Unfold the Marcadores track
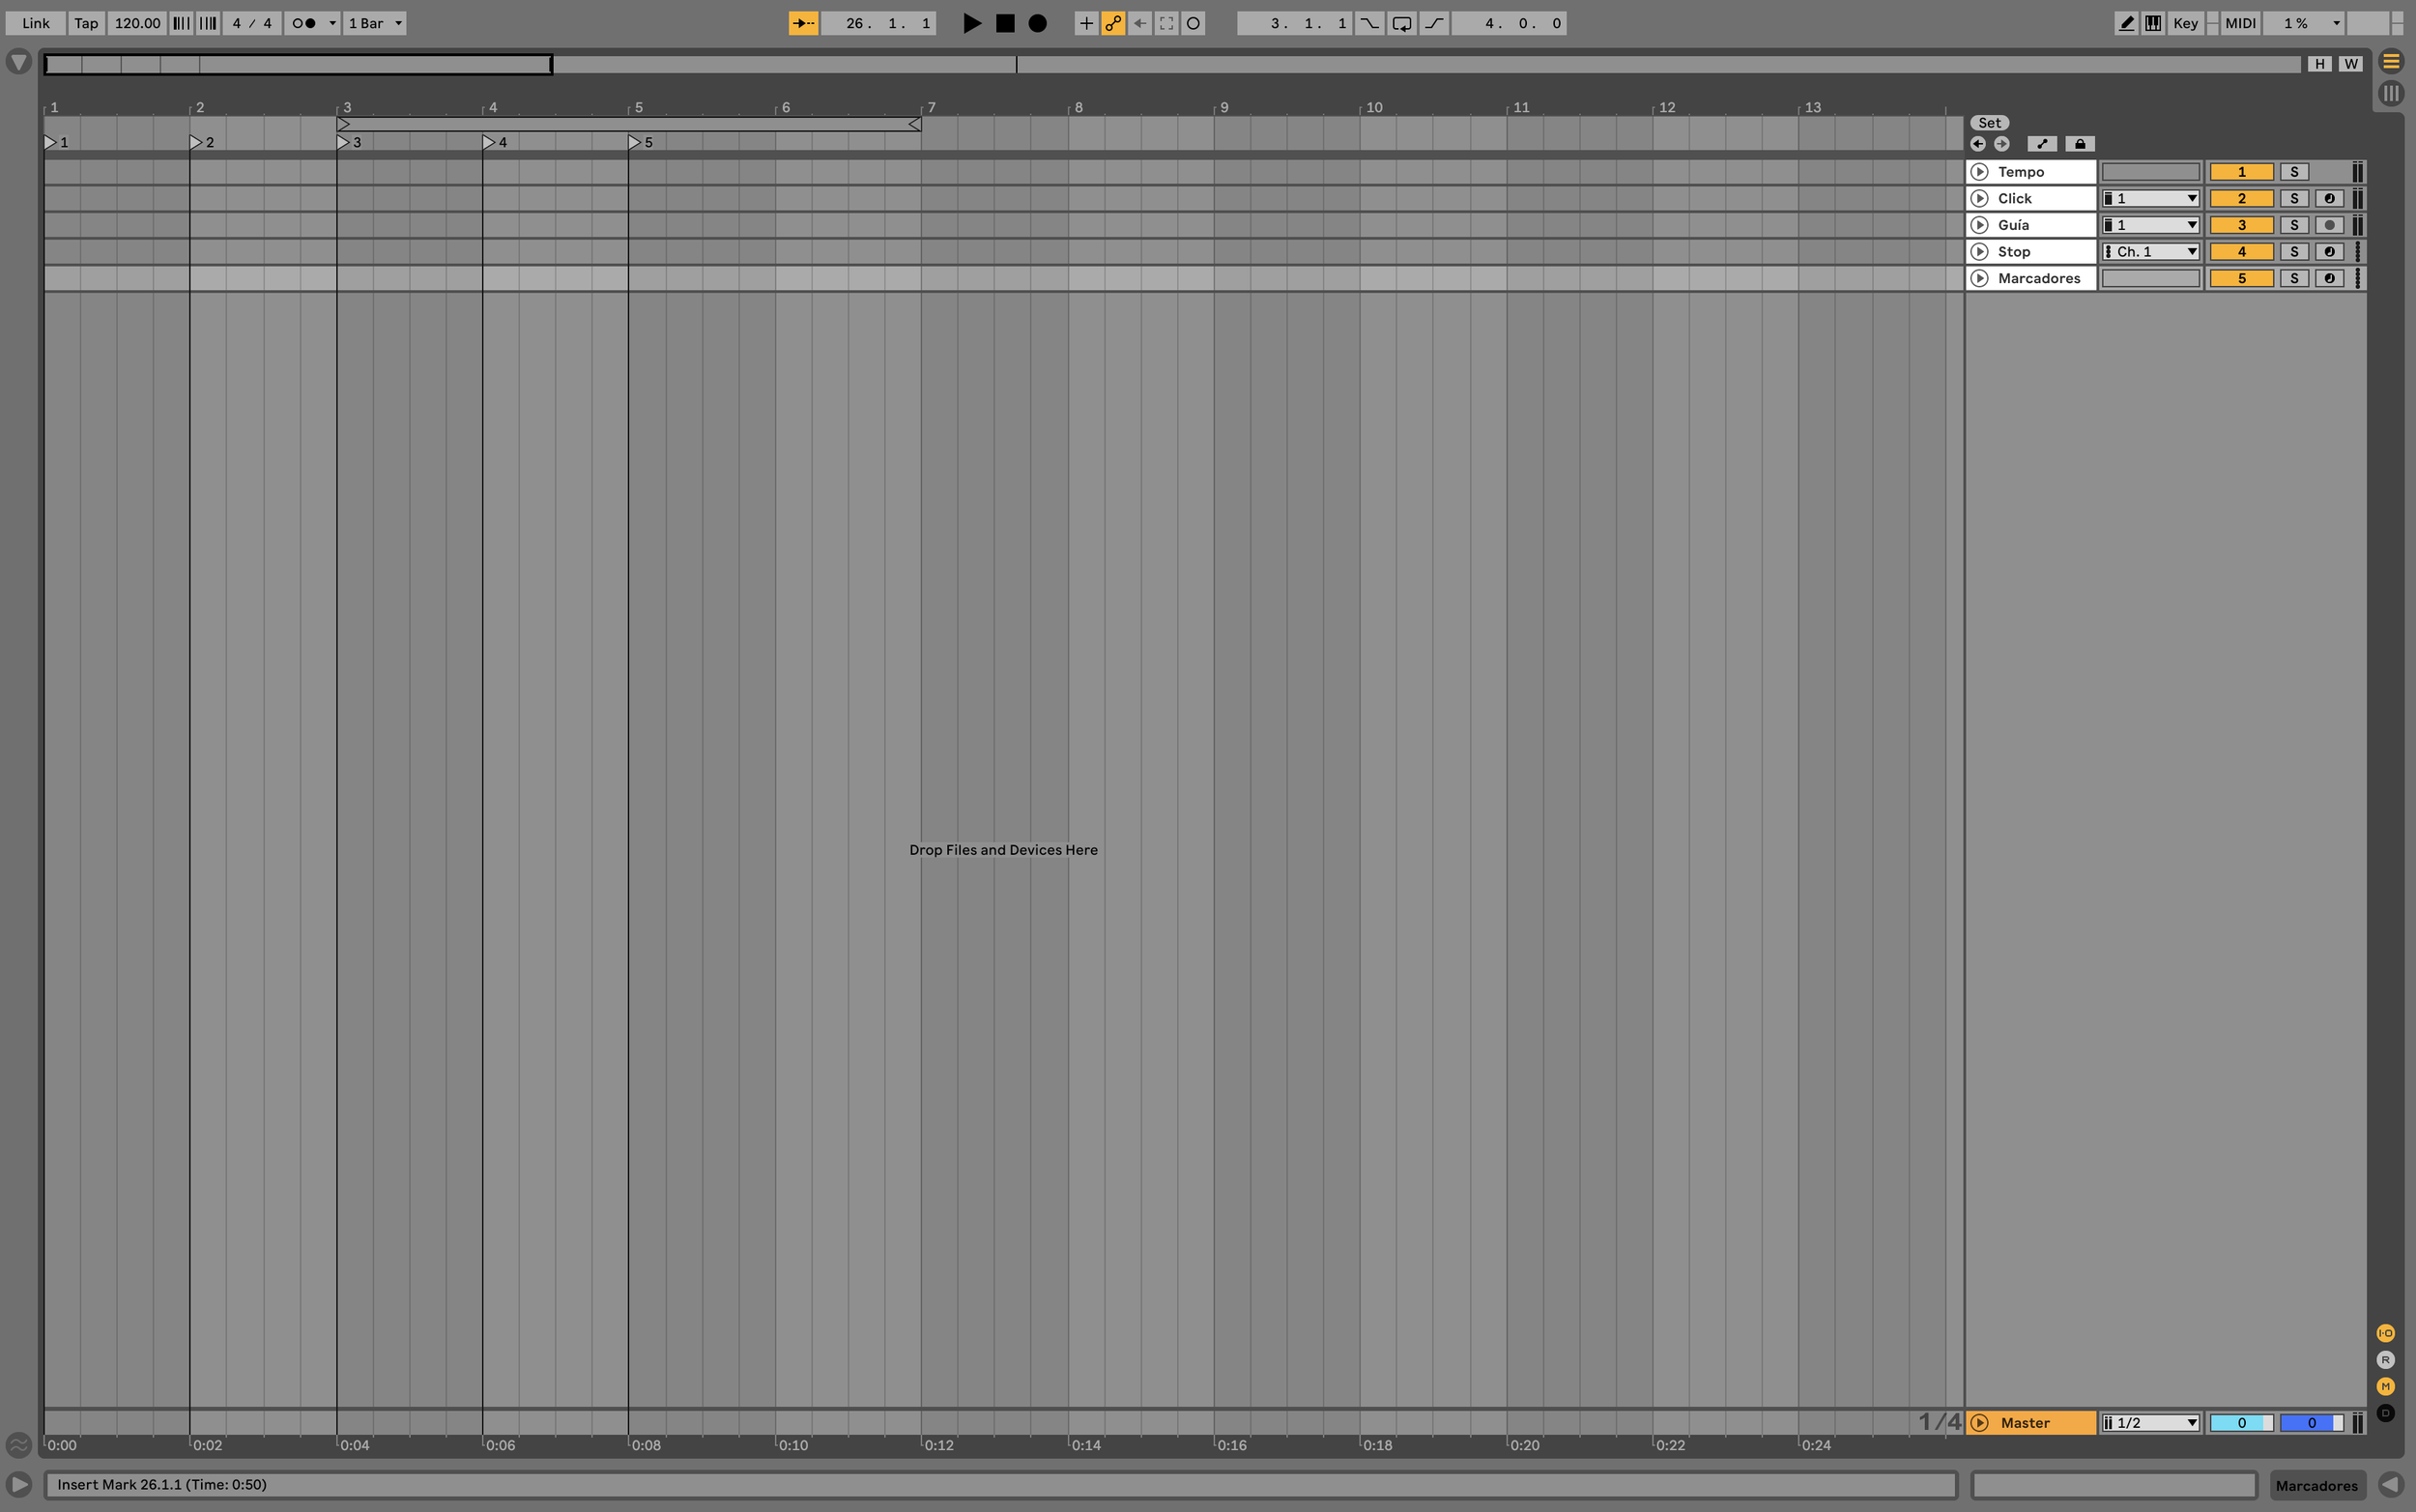Image resolution: width=2416 pixels, height=1512 pixels. click(x=1979, y=278)
